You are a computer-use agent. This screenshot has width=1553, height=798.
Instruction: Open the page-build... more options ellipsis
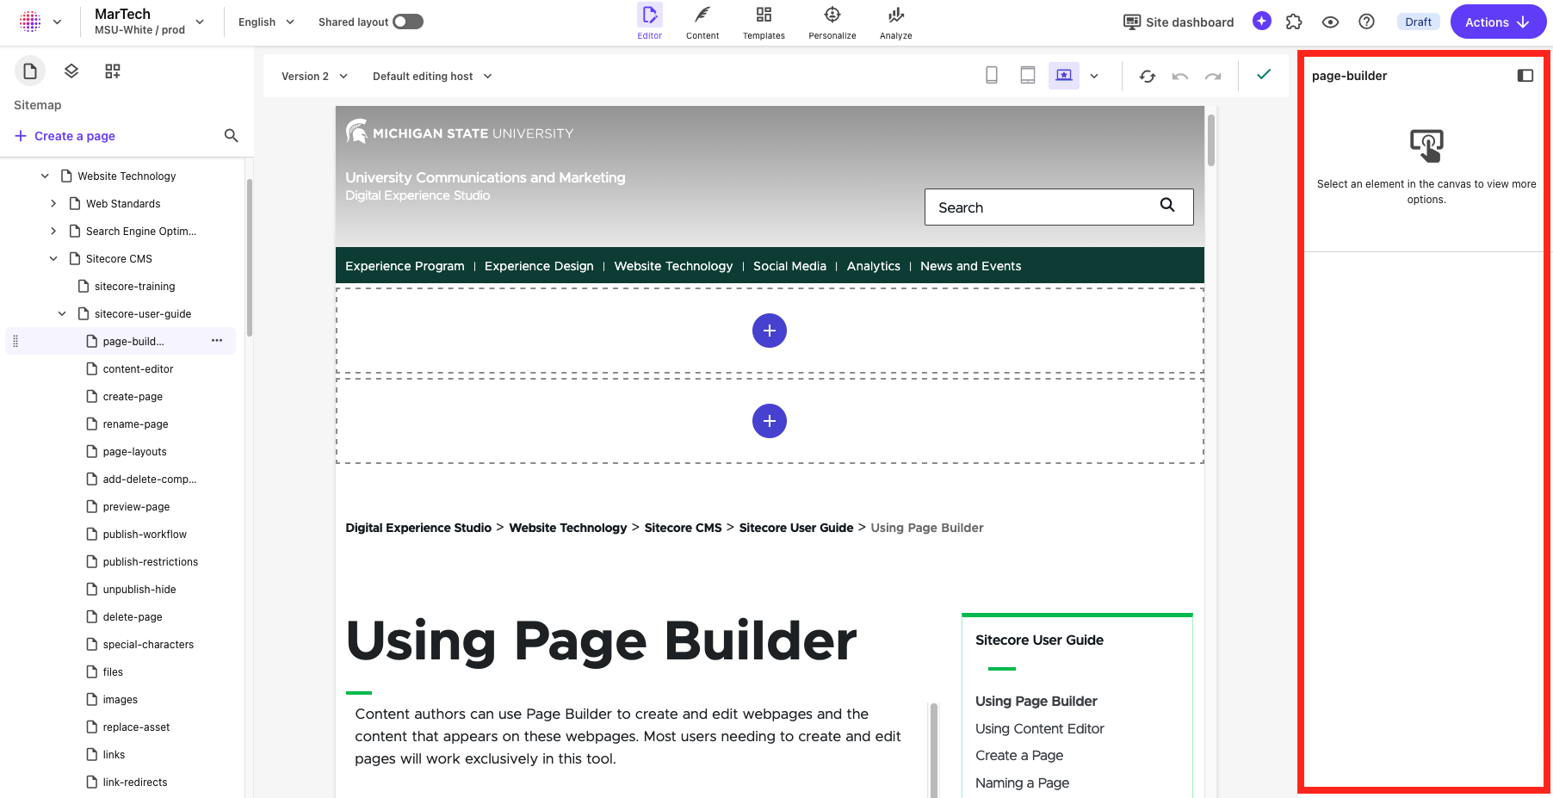[x=217, y=341]
